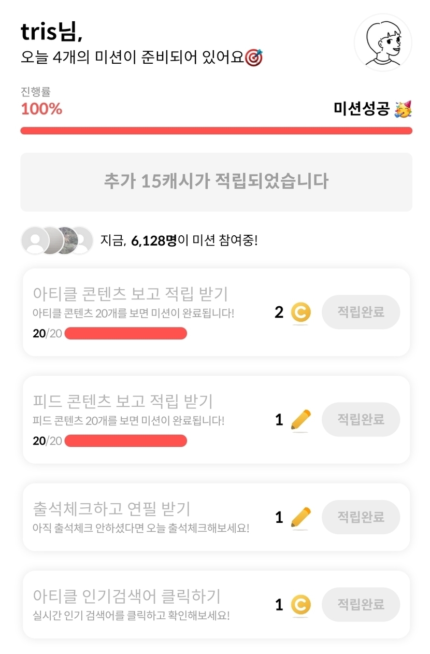Open the 출석체크하고 연필 받기 mission title
This screenshot has height=654, width=430.
click(x=111, y=508)
